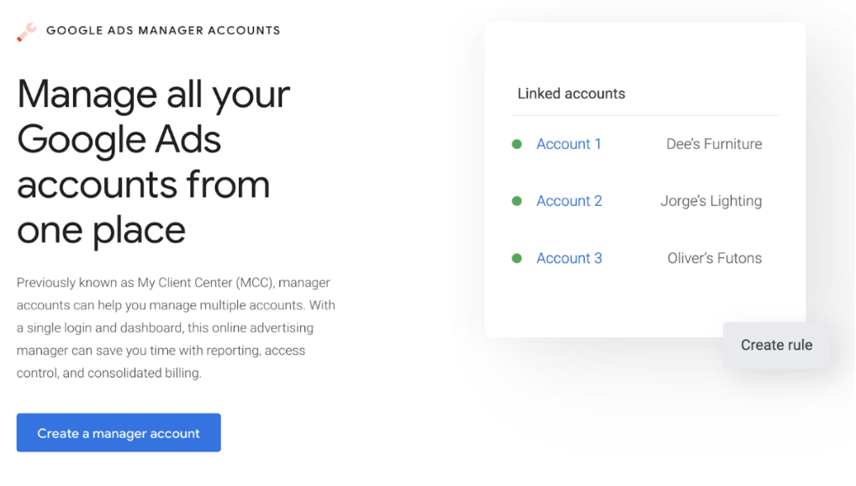856x486 pixels.
Task: Select the Jorge's Lighting account label
Action: point(711,201)
